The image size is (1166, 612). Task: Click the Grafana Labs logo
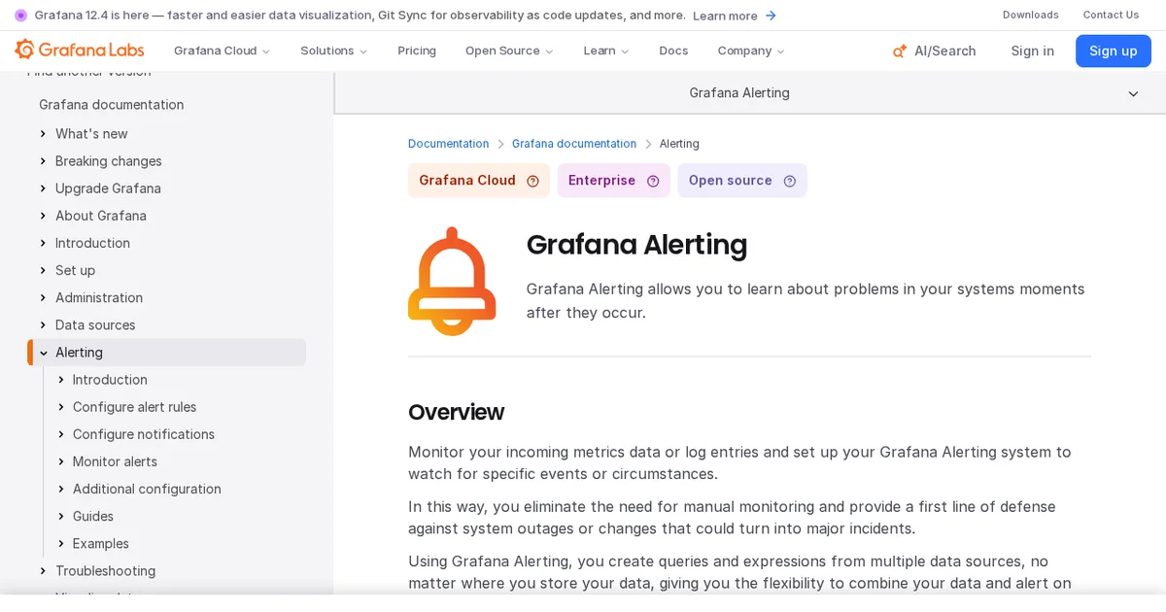pyautogui.click(x=80, y=51)
